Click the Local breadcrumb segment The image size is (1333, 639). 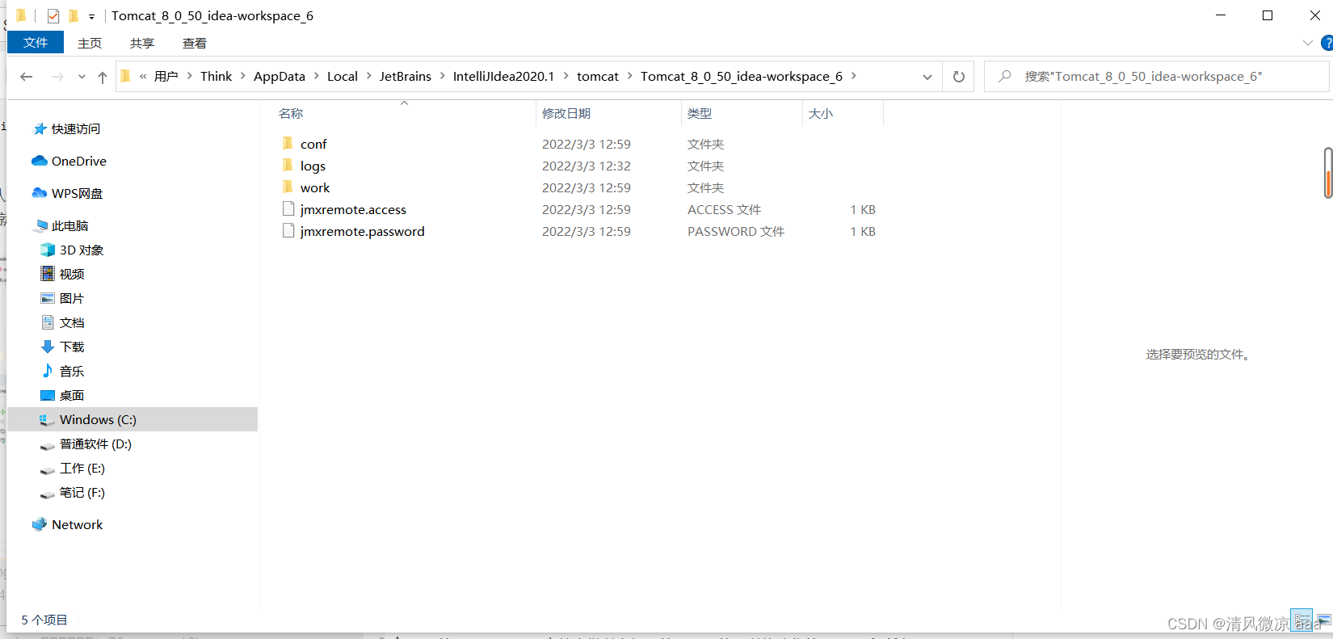[x=343, y=76]
